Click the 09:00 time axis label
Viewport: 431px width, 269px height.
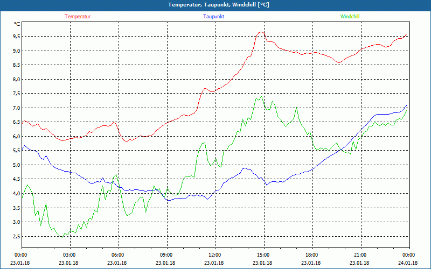click(167, 255)
